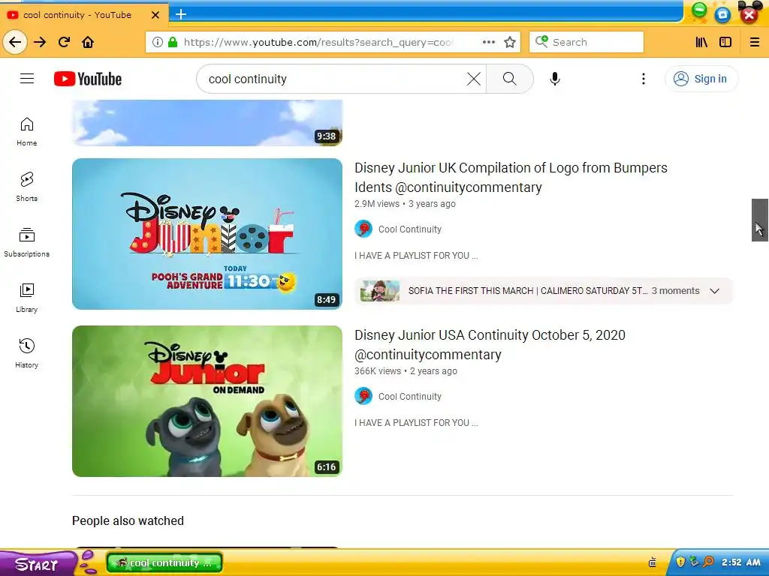Click the 'People also watched' heading
Image resolution: width=769 pixels, height=576 pixels.
(x=128, y=520)
